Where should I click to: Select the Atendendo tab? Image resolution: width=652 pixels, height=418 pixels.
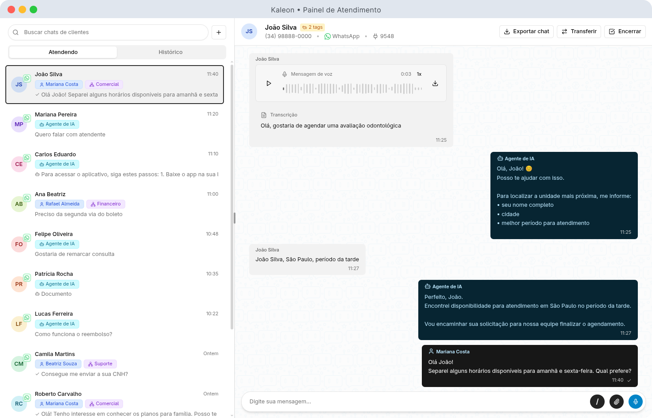pyautogui.click(x=63, y=52)
